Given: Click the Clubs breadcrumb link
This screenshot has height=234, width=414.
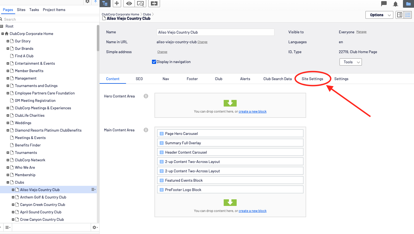Looking at the screenshot, I should coord(147,14).
